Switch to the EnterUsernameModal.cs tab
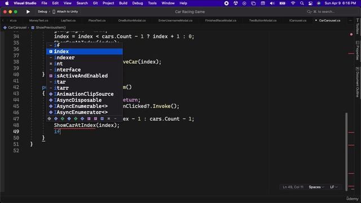 click(175, 20)
